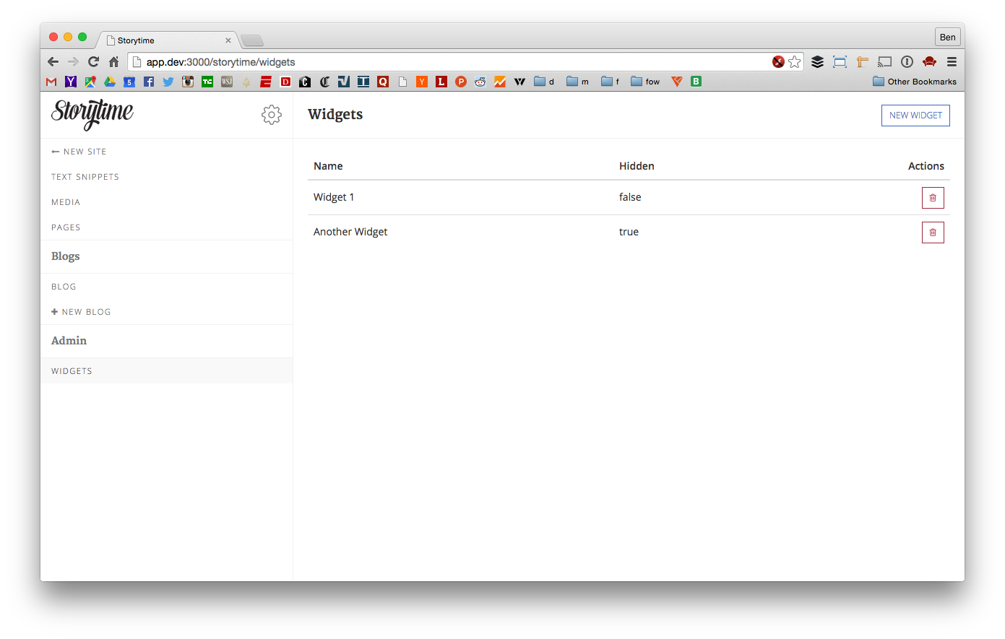This screenshot has height=639, width=1005.
Task: Open the red armchair extension
Action: 929,62
